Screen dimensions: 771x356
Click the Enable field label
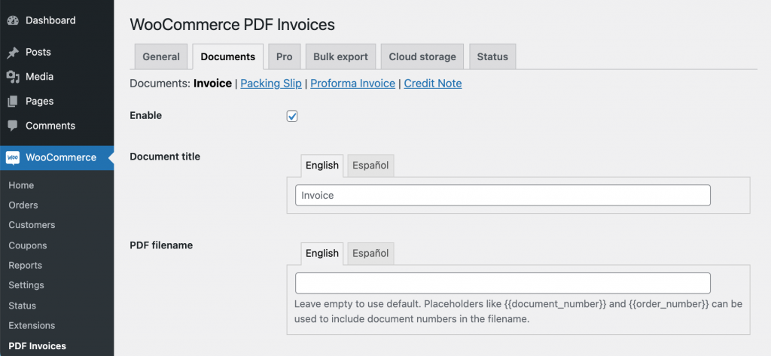(x=145, y=116)
